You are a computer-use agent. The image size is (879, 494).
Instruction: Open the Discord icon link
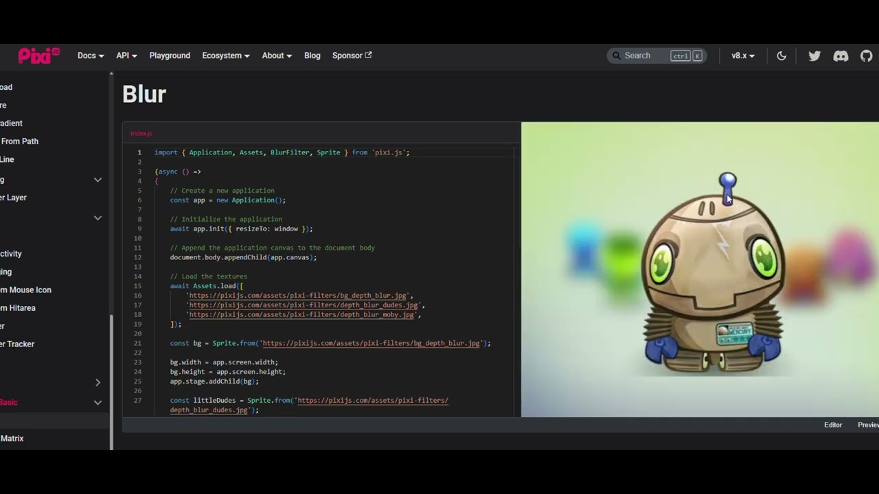841,56
